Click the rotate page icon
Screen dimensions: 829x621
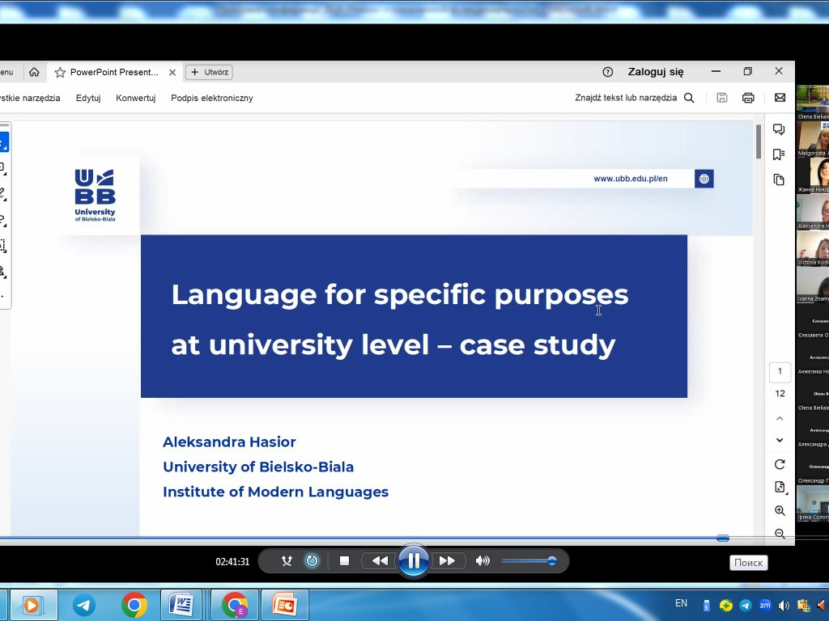tap(780, 464)
